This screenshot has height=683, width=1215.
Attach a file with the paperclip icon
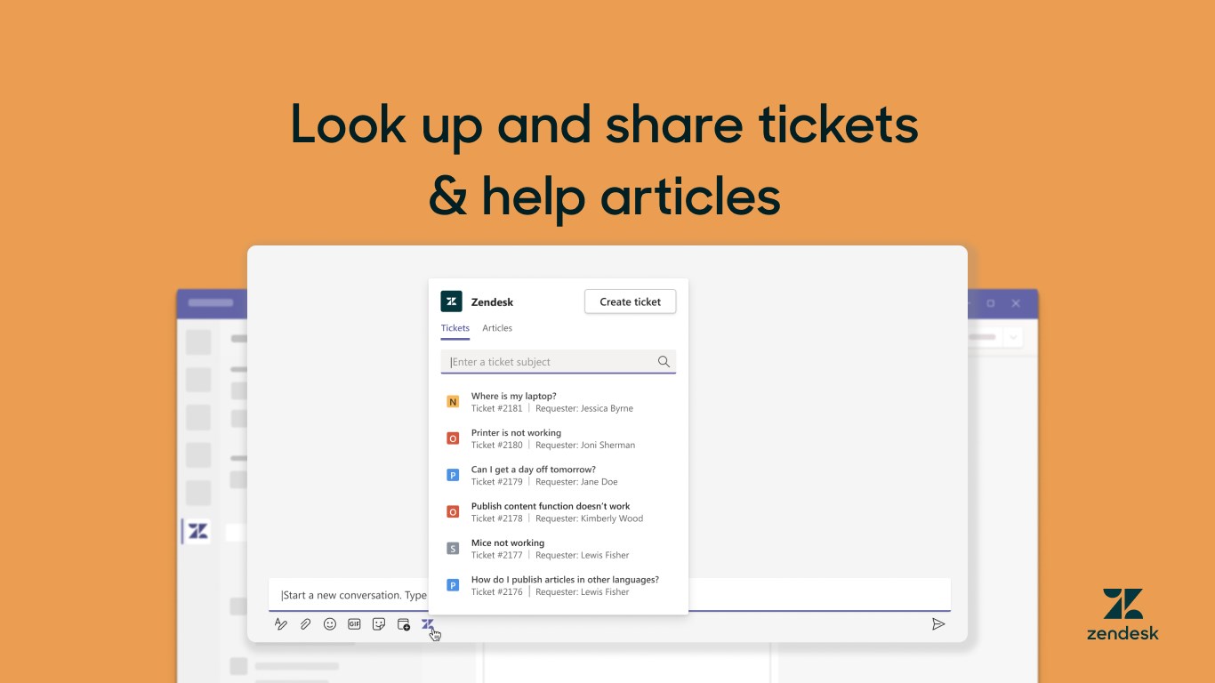click(x=305, y=624)
